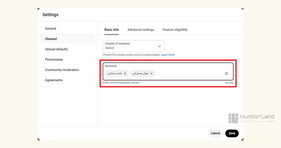Go to Upload defaults

click(56, 49)
